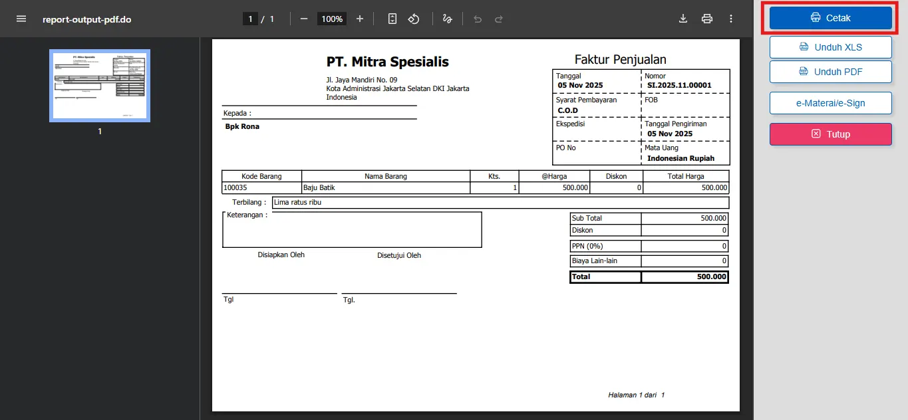Viewport: 908px width, 420px height.
Task: Click the page number input field
Action: pos(250,19)
